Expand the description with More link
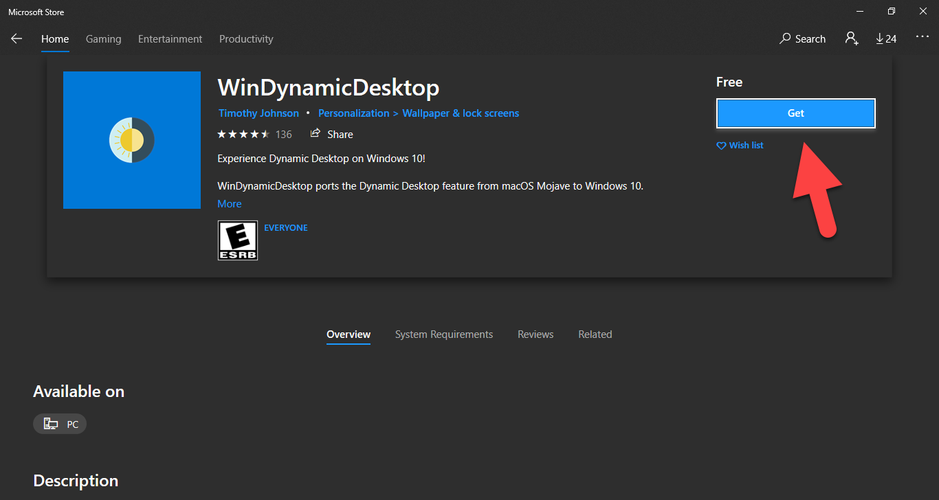Viewport: 939px width, 500px height. [229, 203]
